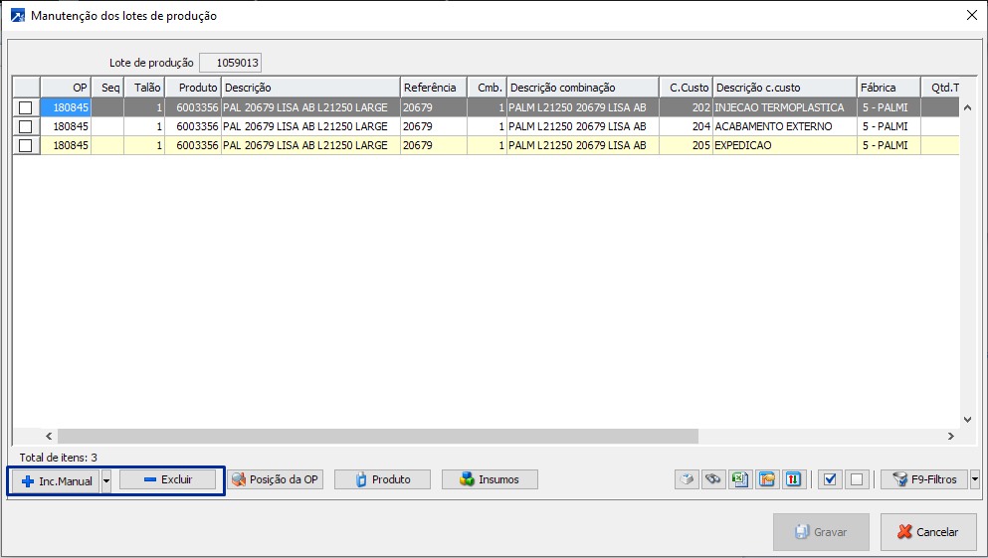Image resolution: width=988 pixels, height=558 pixels.
Task: Click the Insumos button
Action: coord(490,479)
